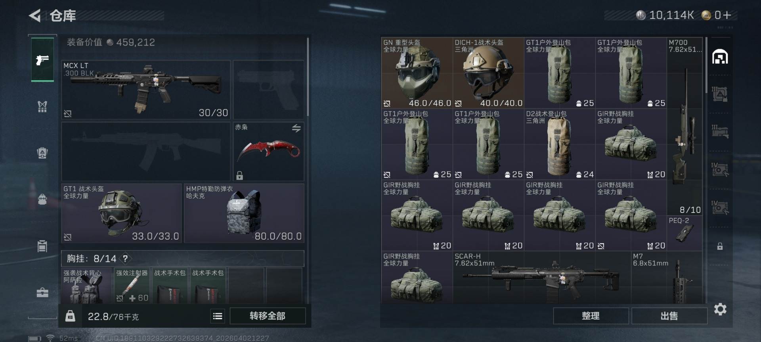The height and width of the screenshot is (342, 761).
Task: Click the 出售 sell button
Action: click(x=669, y=316)
